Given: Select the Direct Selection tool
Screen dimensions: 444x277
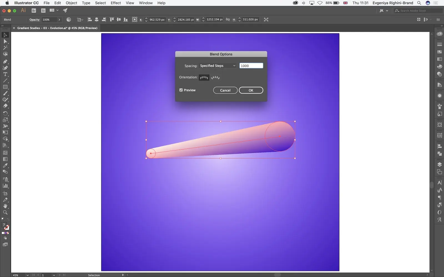Looking at the screenshot, I should [x=5, y=41].
